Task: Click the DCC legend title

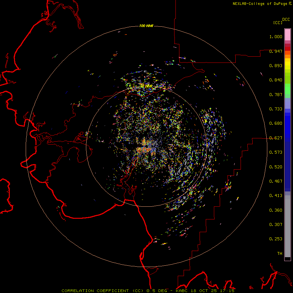Action: 286,20
